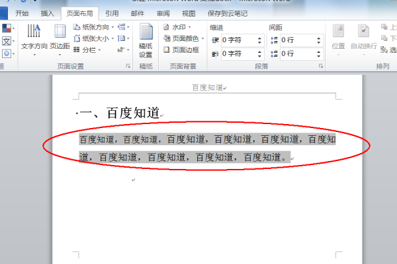This screenshot has width=397, height=264.
Task: Click the second line of highlighted body text
Action: click(185, 157)
